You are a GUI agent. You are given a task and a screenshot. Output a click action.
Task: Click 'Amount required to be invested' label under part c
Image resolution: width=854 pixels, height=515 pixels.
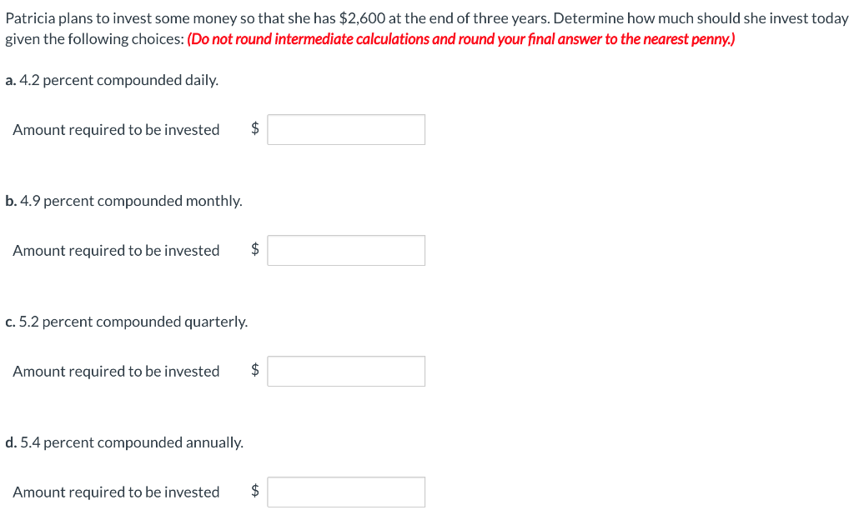click(116, 371)
